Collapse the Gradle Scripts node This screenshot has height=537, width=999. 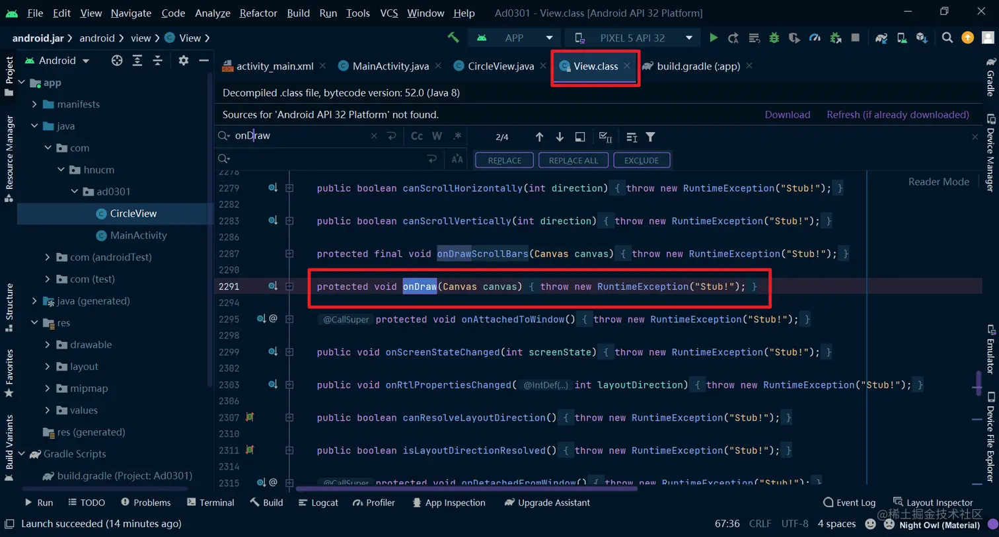point(22,454)
